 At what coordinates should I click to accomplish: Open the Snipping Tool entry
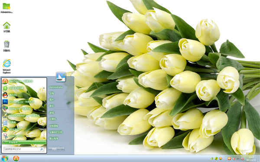(24, 136)
